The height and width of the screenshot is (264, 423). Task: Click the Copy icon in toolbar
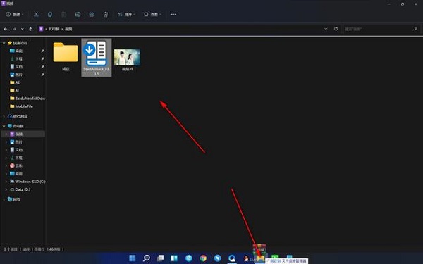point(50,14)
